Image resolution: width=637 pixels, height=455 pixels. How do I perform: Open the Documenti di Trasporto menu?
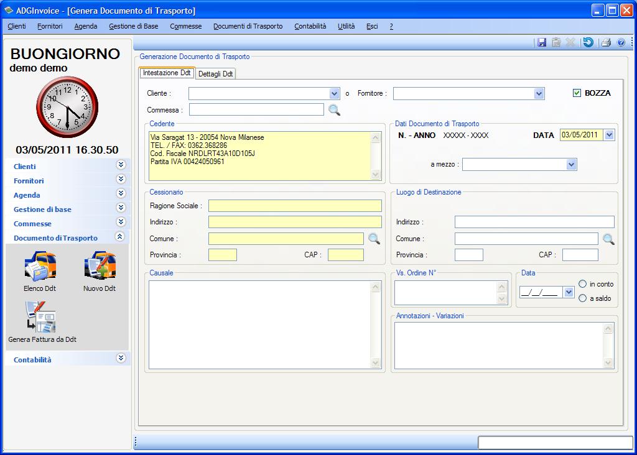[248, 26]
